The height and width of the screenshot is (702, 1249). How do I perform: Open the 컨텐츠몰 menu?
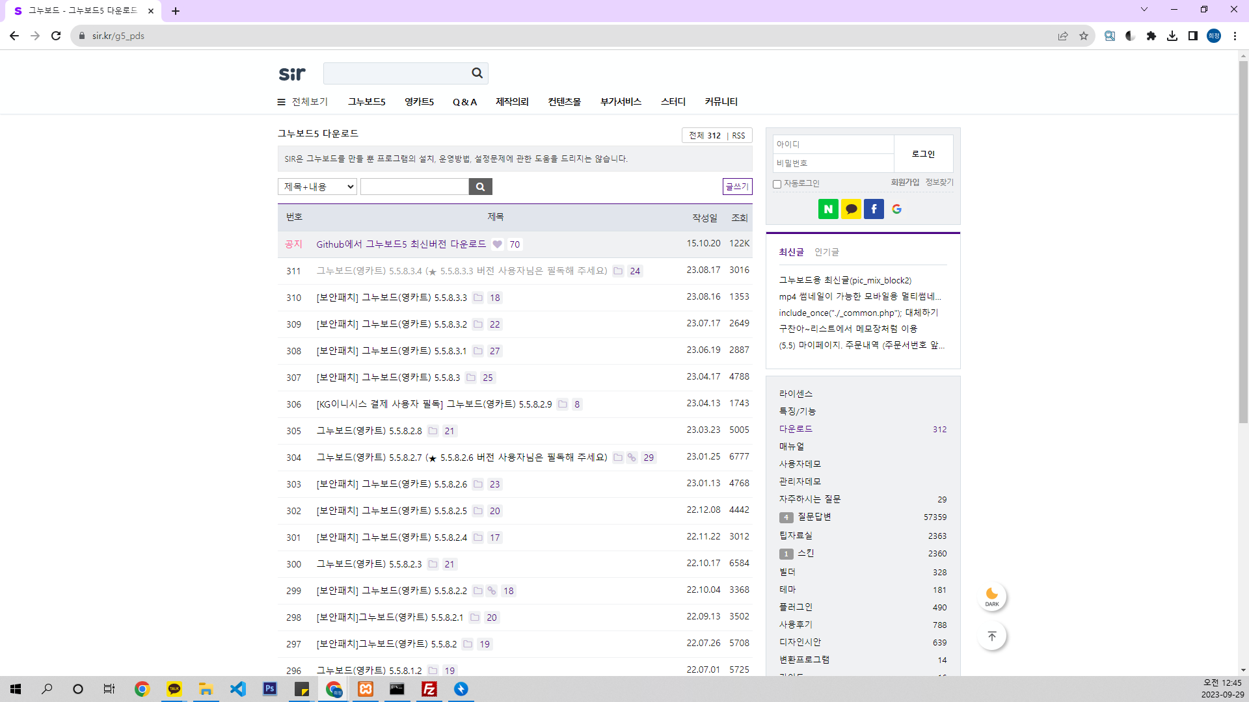(x=565, y=102)
